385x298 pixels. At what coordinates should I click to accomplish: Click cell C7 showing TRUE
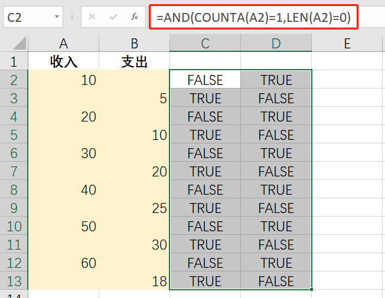pos(205,171)
